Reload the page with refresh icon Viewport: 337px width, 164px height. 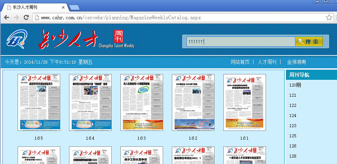click(x=26, y=17)
